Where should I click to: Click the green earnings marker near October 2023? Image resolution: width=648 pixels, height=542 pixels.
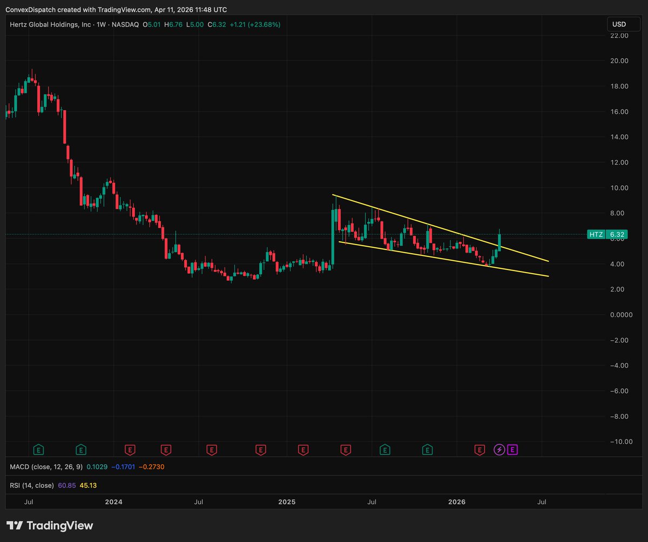click(80, 449)
